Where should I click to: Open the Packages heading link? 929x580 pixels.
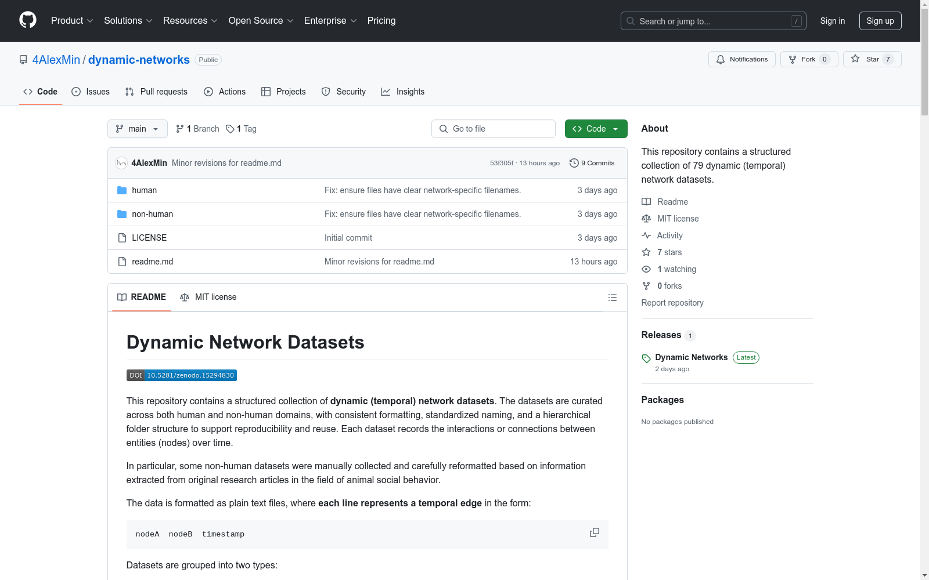[662, 400]
